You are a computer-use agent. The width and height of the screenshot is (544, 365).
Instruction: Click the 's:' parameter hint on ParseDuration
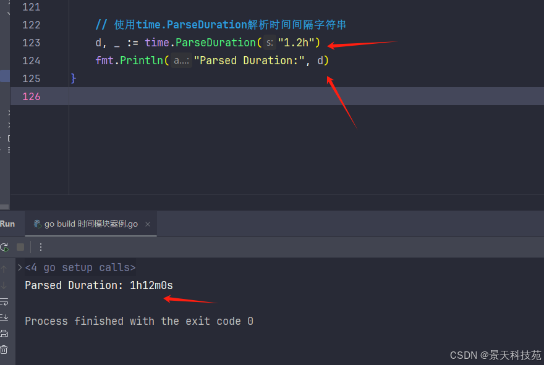pos(270,43)
